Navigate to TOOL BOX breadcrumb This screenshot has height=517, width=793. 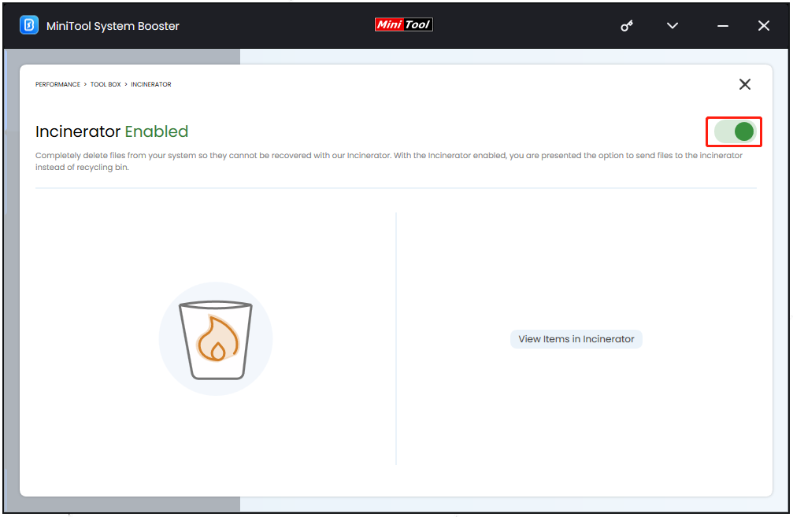click(x=106, y=84)
